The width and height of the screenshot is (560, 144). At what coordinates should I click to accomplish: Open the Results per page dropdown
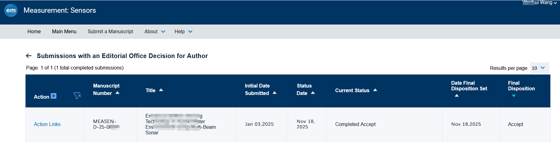539,68
